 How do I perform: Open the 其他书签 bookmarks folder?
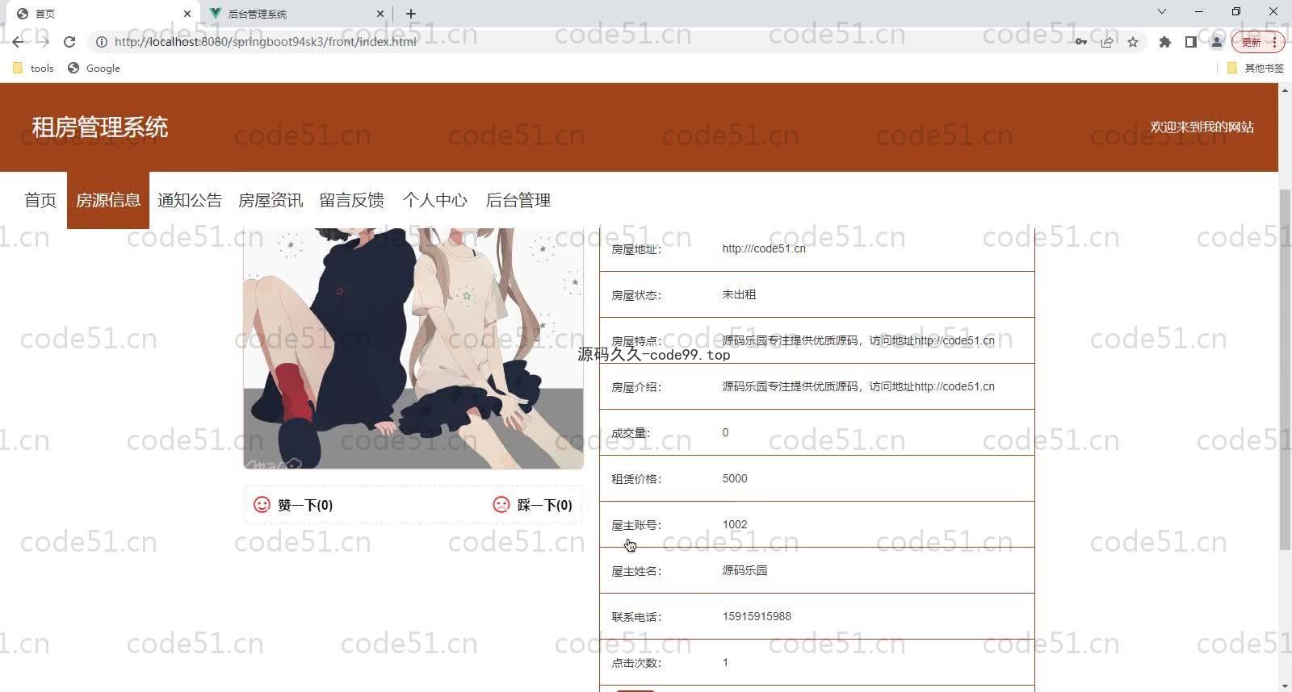tap(1256, 69)
